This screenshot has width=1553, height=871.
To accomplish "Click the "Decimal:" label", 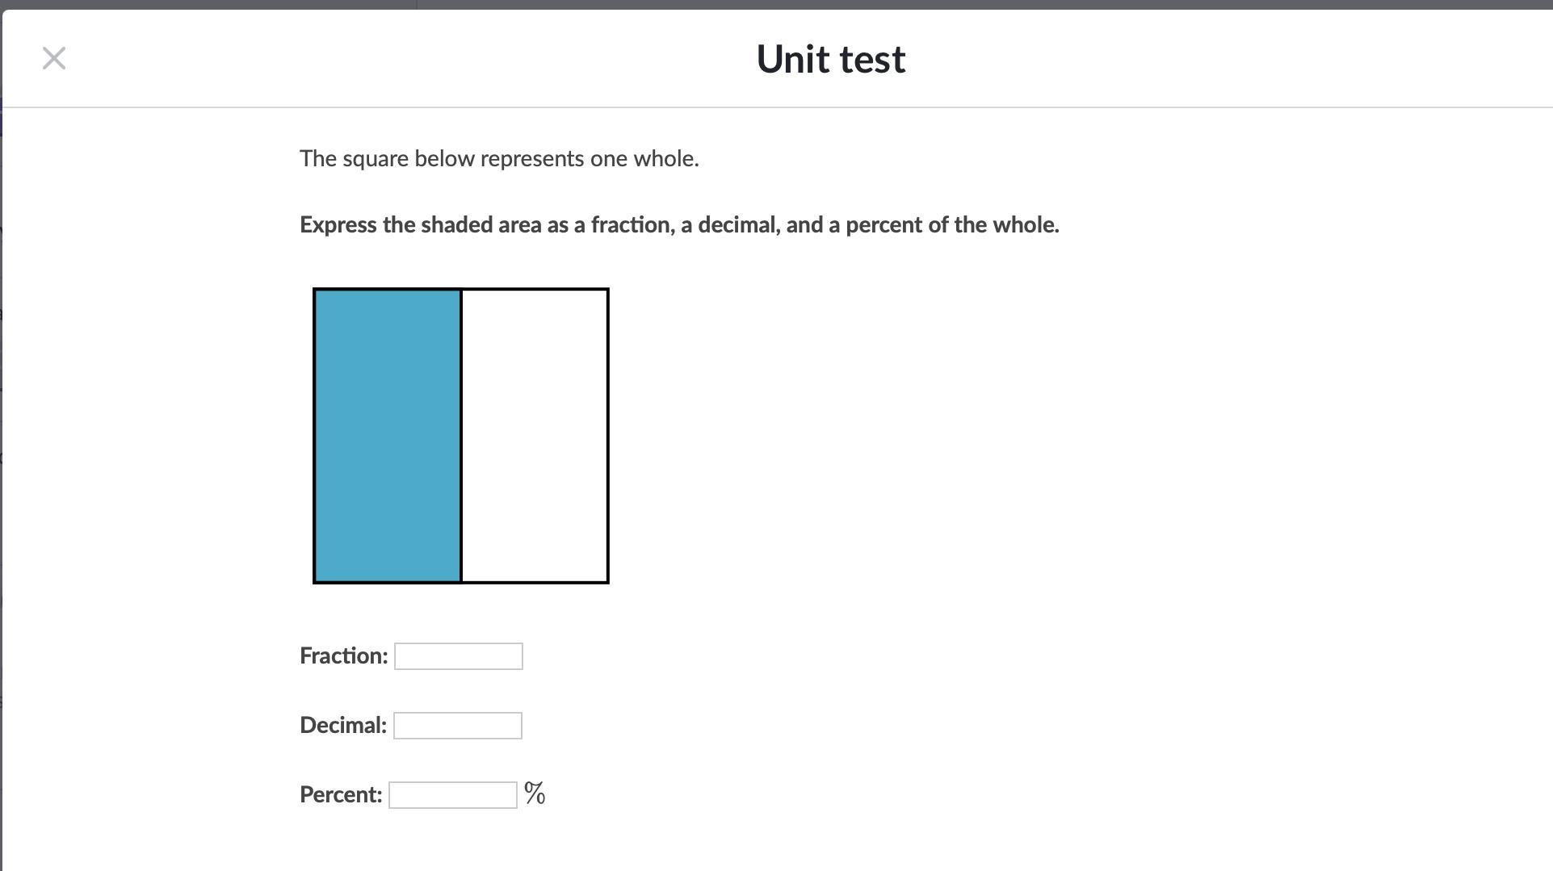I will tap(342, 726).
